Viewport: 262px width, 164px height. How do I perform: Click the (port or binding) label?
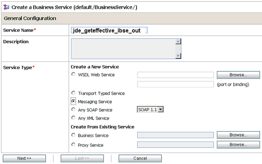pyautogui.click(x=233, y=84)
